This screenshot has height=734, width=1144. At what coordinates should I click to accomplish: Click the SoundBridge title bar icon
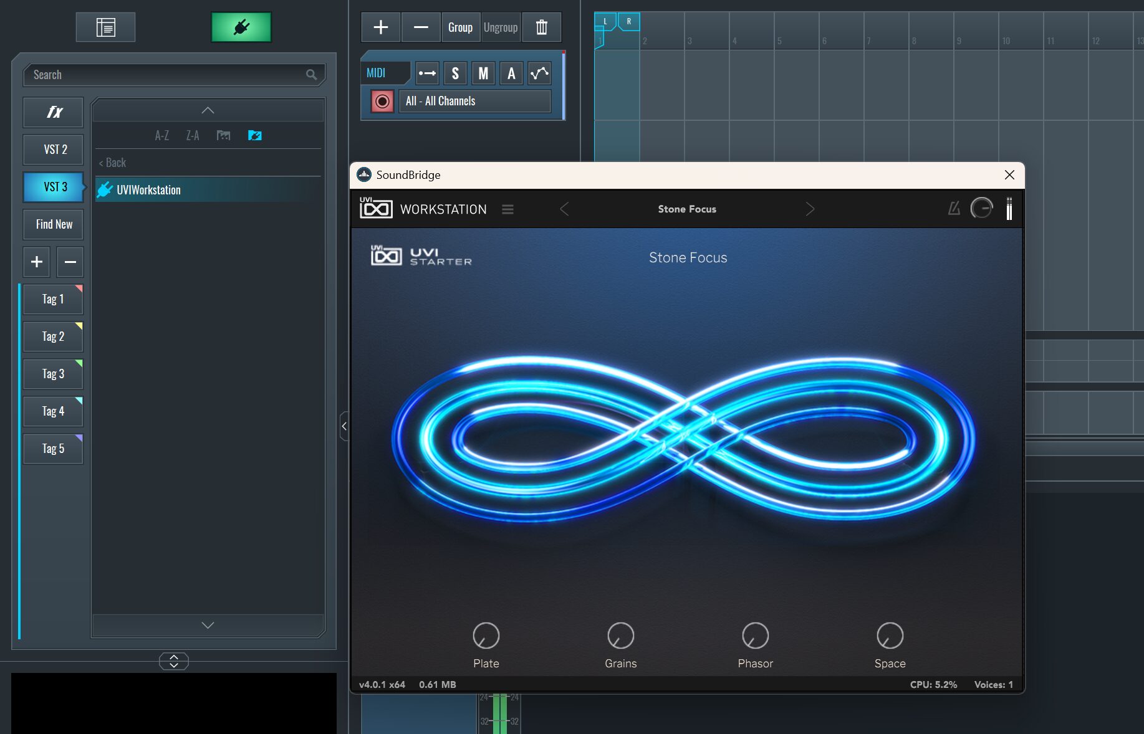coord(364,175)
